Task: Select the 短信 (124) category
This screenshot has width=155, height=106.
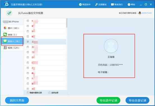Action: [x=13, y=48]
